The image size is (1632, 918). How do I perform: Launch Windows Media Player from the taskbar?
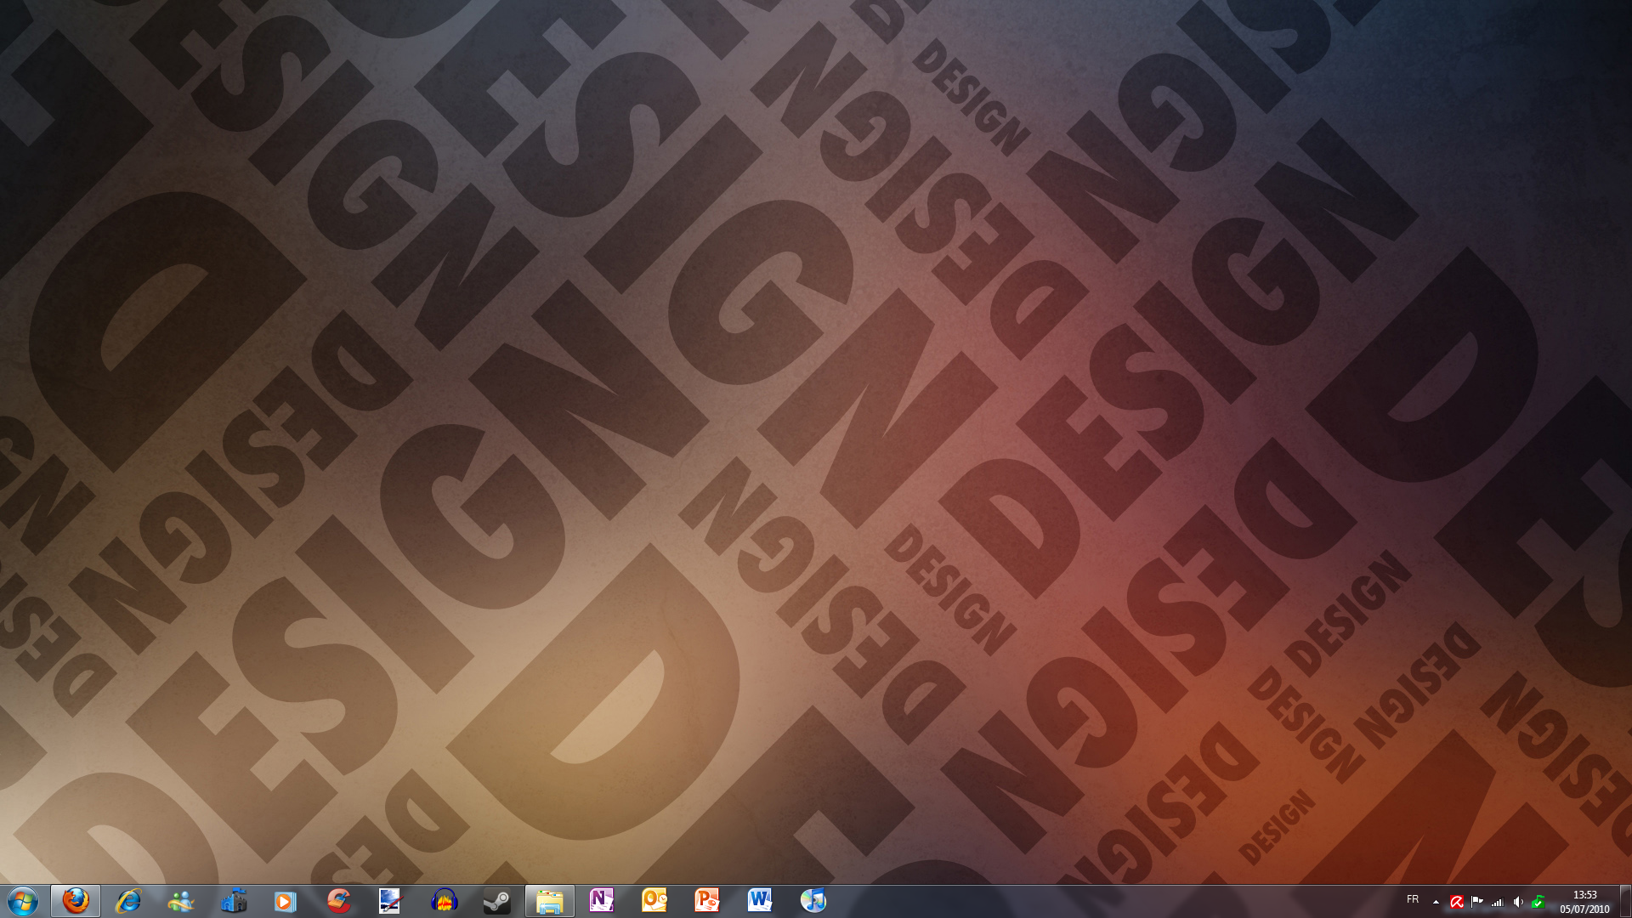pos(286,901)
